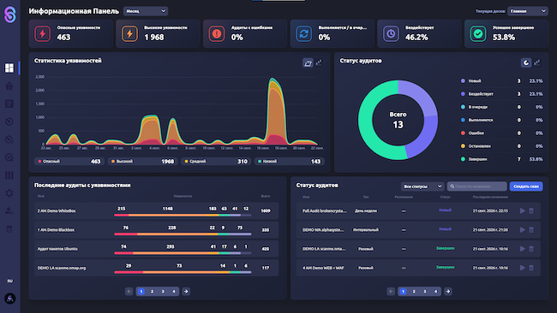Click the Создать скан button

[x=526, y=186]
